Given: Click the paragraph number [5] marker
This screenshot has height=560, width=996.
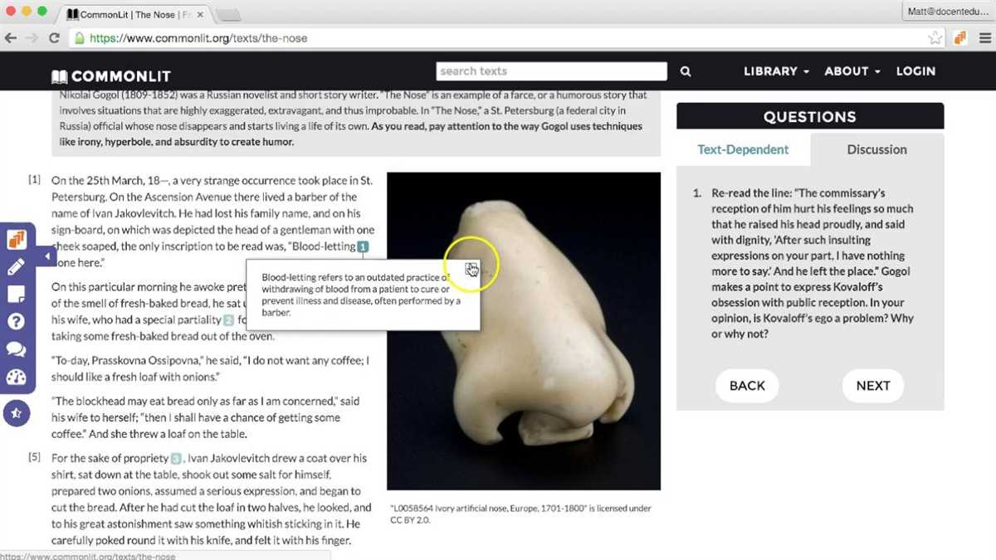Looking at the screenshot, I should click(x=34, y=458).
